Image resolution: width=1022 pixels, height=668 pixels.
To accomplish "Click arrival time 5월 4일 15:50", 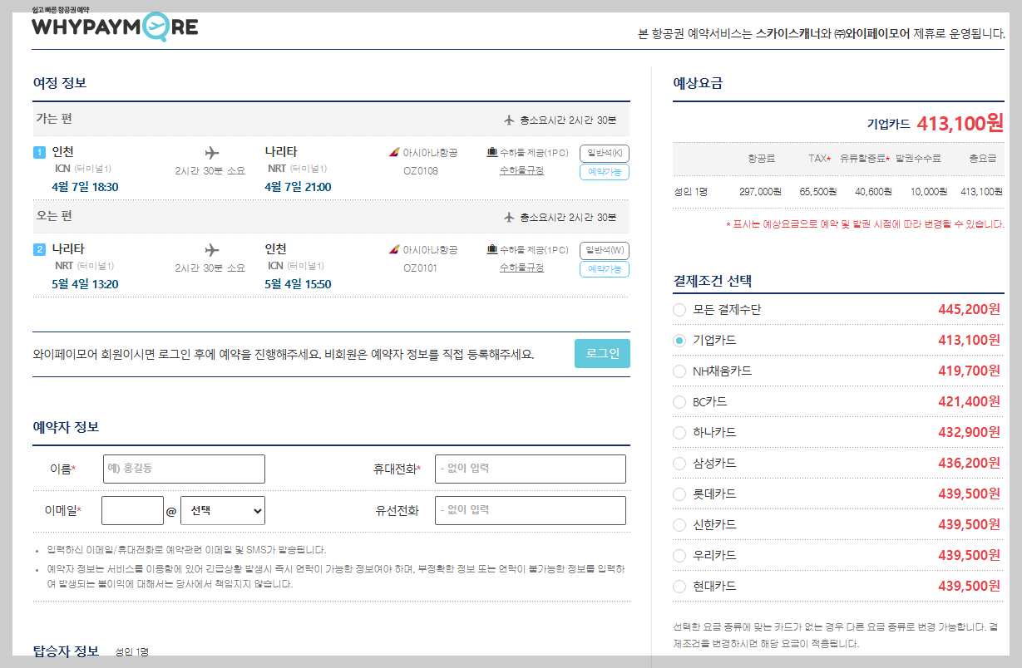I will 298,284.
